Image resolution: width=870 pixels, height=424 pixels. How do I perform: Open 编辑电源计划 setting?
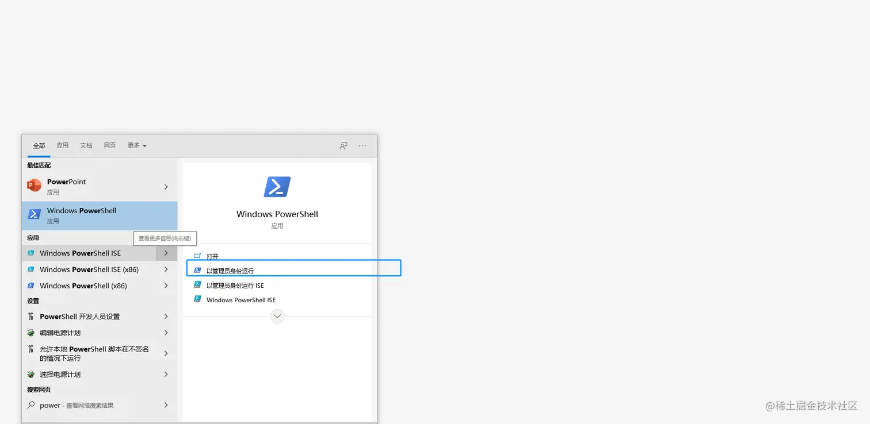89,333
